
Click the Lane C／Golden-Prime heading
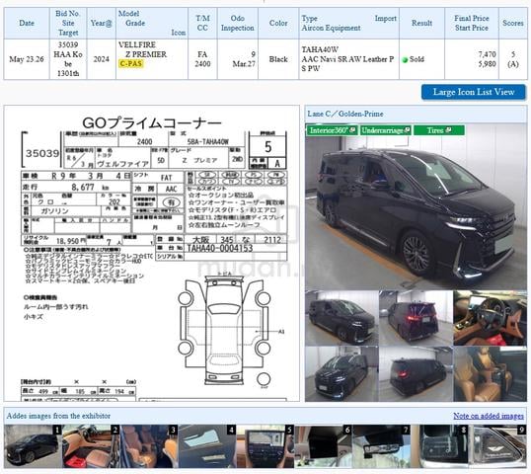coord(345,114)
